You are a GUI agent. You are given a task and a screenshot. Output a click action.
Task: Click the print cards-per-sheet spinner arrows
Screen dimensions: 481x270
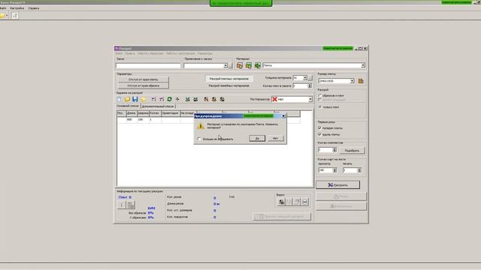359,170
